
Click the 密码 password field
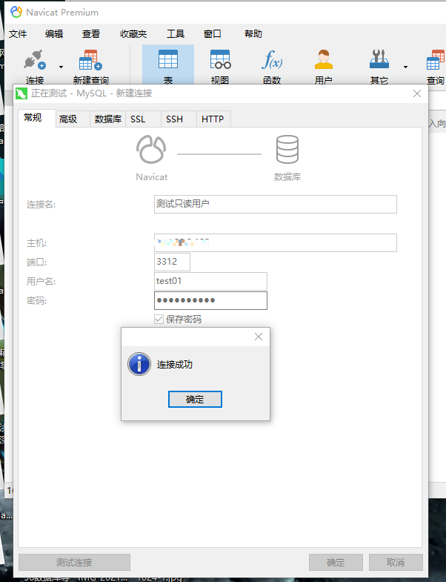click(210, 301)
